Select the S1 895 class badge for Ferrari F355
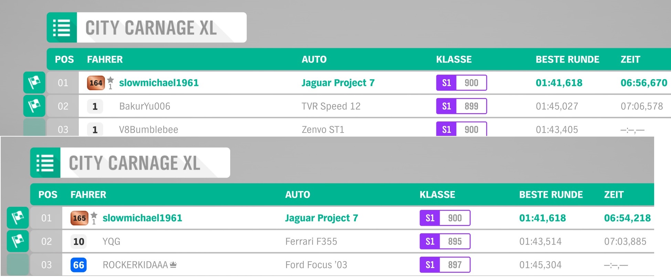The height and width of the screenshot is (278, 671). (445, 241)
